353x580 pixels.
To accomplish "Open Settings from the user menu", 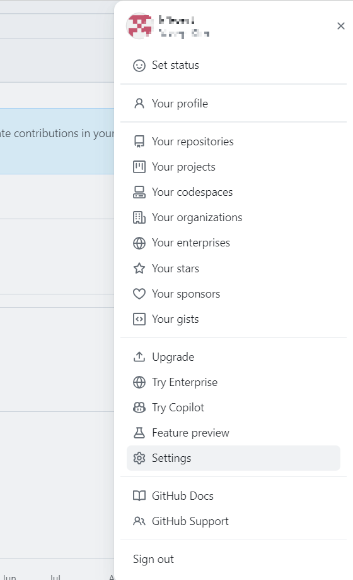I will pos(233,458).
